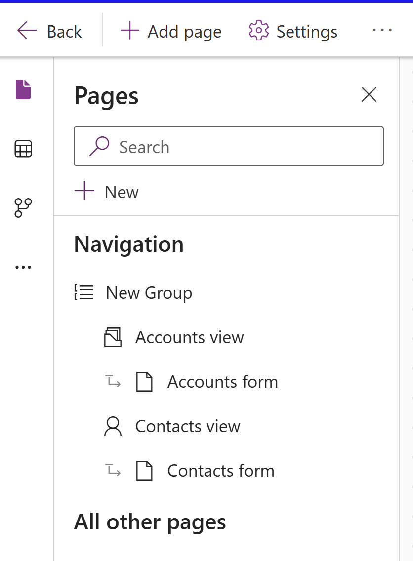Click the Back button
The image size is (413, 561).
coord(49,31)
